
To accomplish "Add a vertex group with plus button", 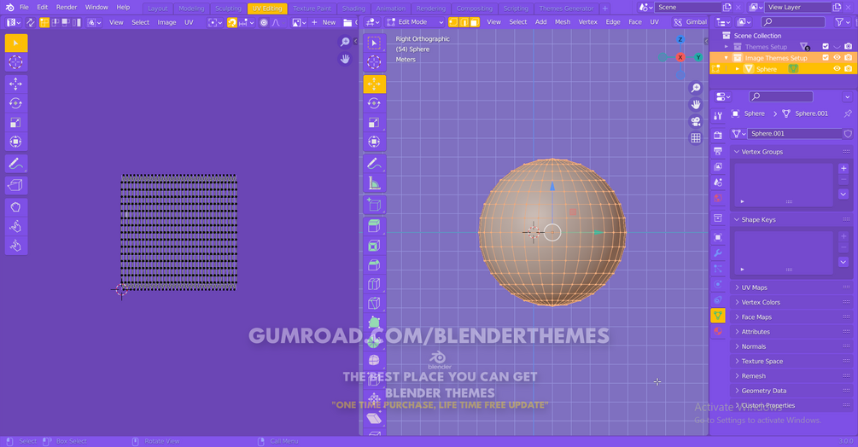I will point(843,168).
